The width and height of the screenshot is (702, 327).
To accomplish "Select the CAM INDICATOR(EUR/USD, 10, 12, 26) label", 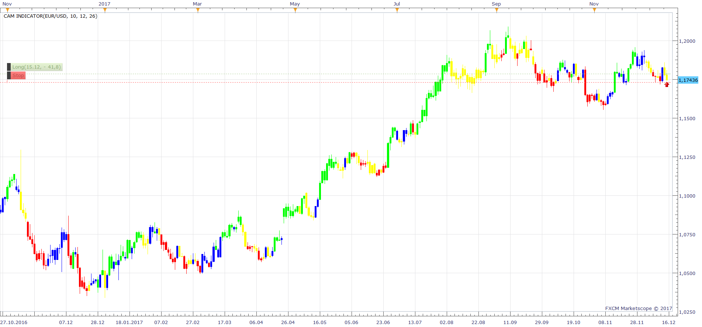I will (x=51, y=16).
